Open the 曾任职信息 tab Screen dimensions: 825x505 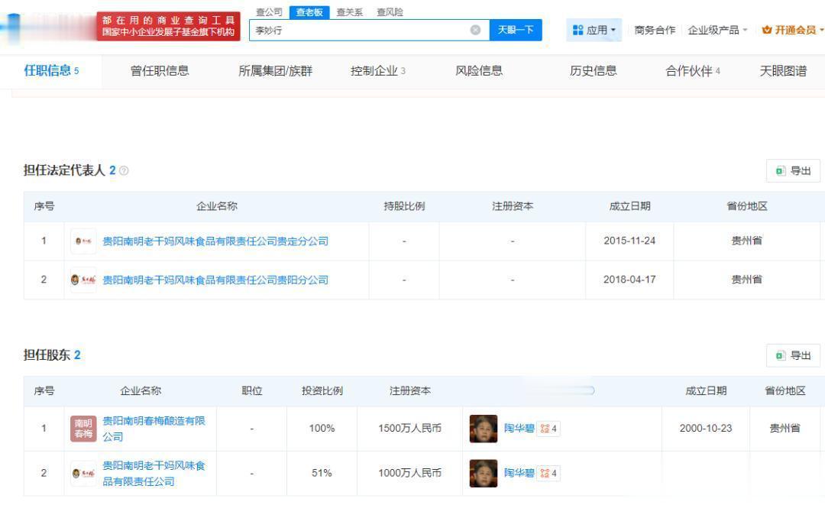(160, 70)
